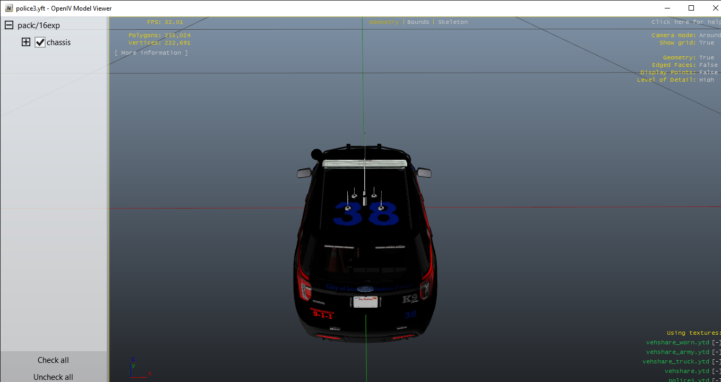Maximize the Model Viewer window
This screenshot has width=721, height=382.
click(x=691, y=8)
